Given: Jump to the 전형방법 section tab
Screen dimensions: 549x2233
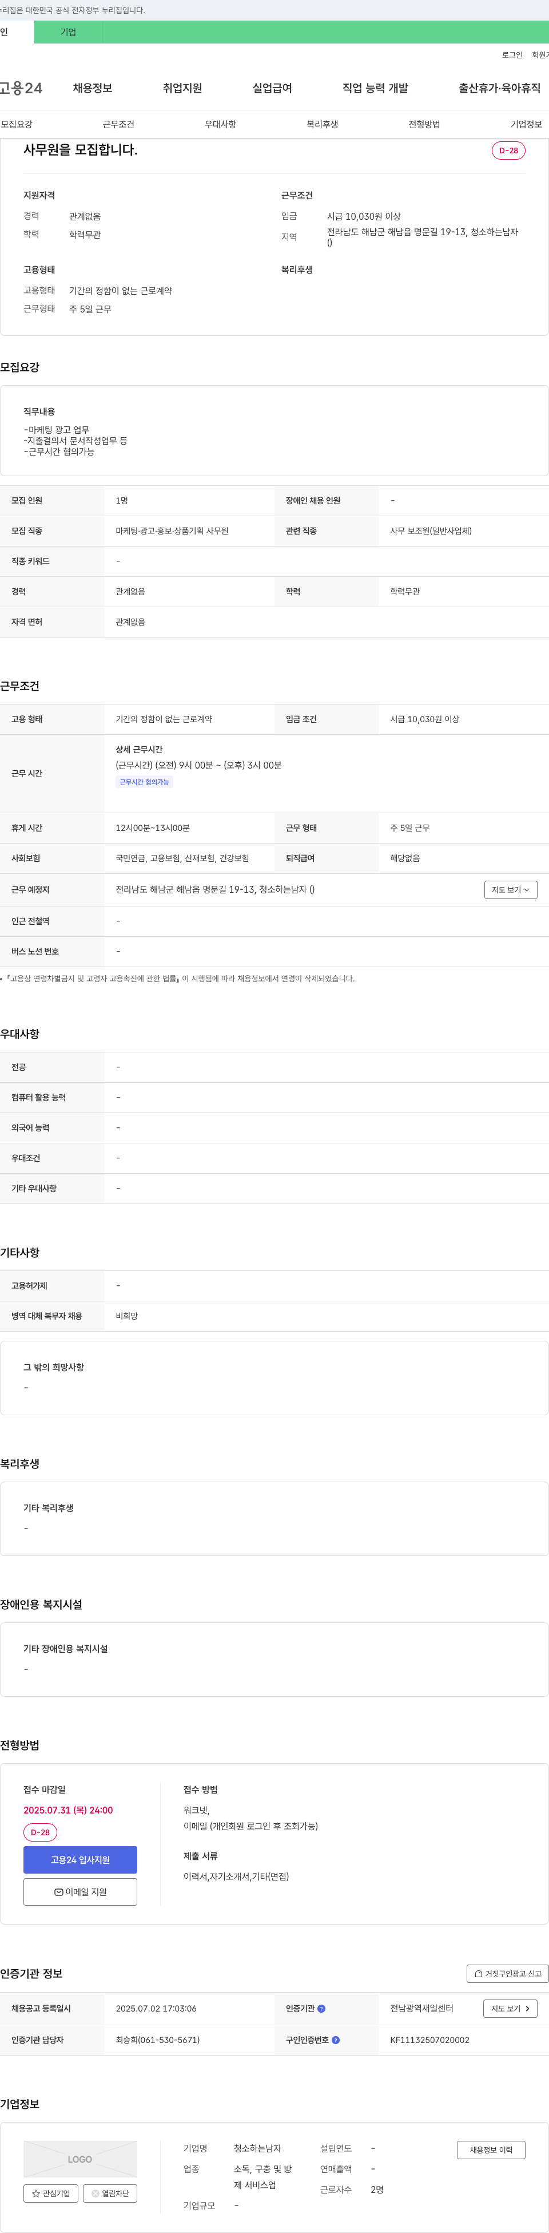Looking at the screenshot, I should pyautogui.click(x=424, y=124).
